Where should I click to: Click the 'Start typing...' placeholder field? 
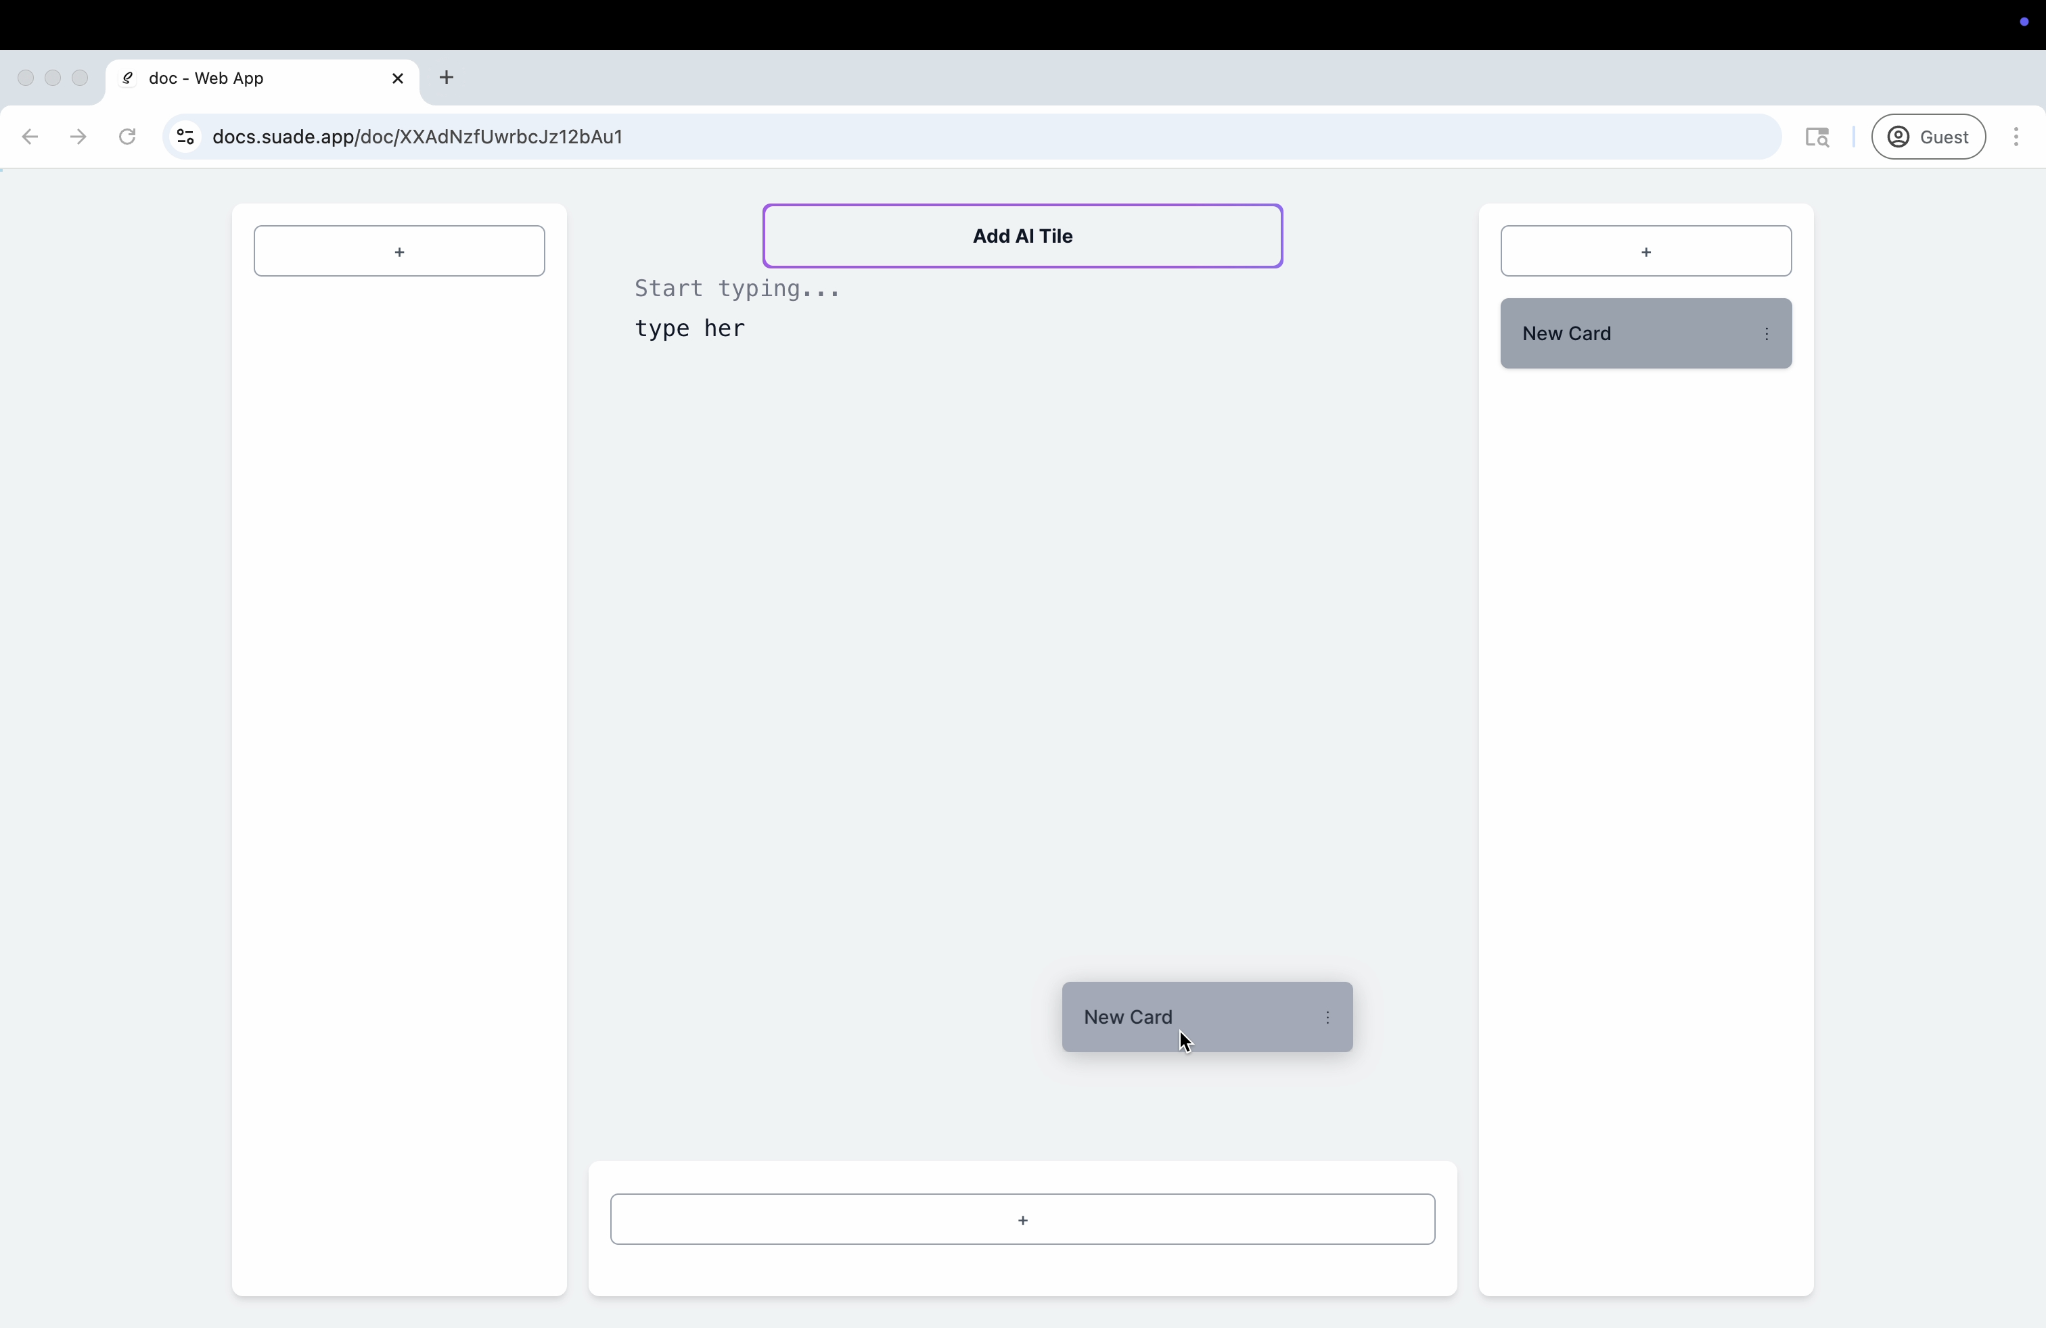coord(737,289)
